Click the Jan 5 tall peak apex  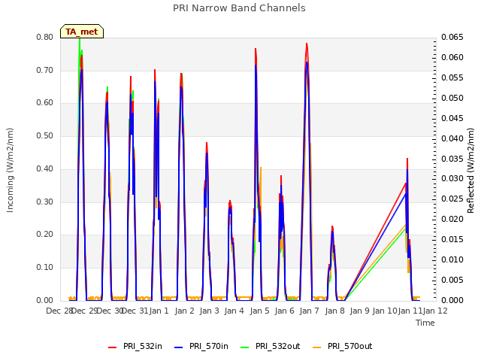pyautogui.click(x=256, y=49)
